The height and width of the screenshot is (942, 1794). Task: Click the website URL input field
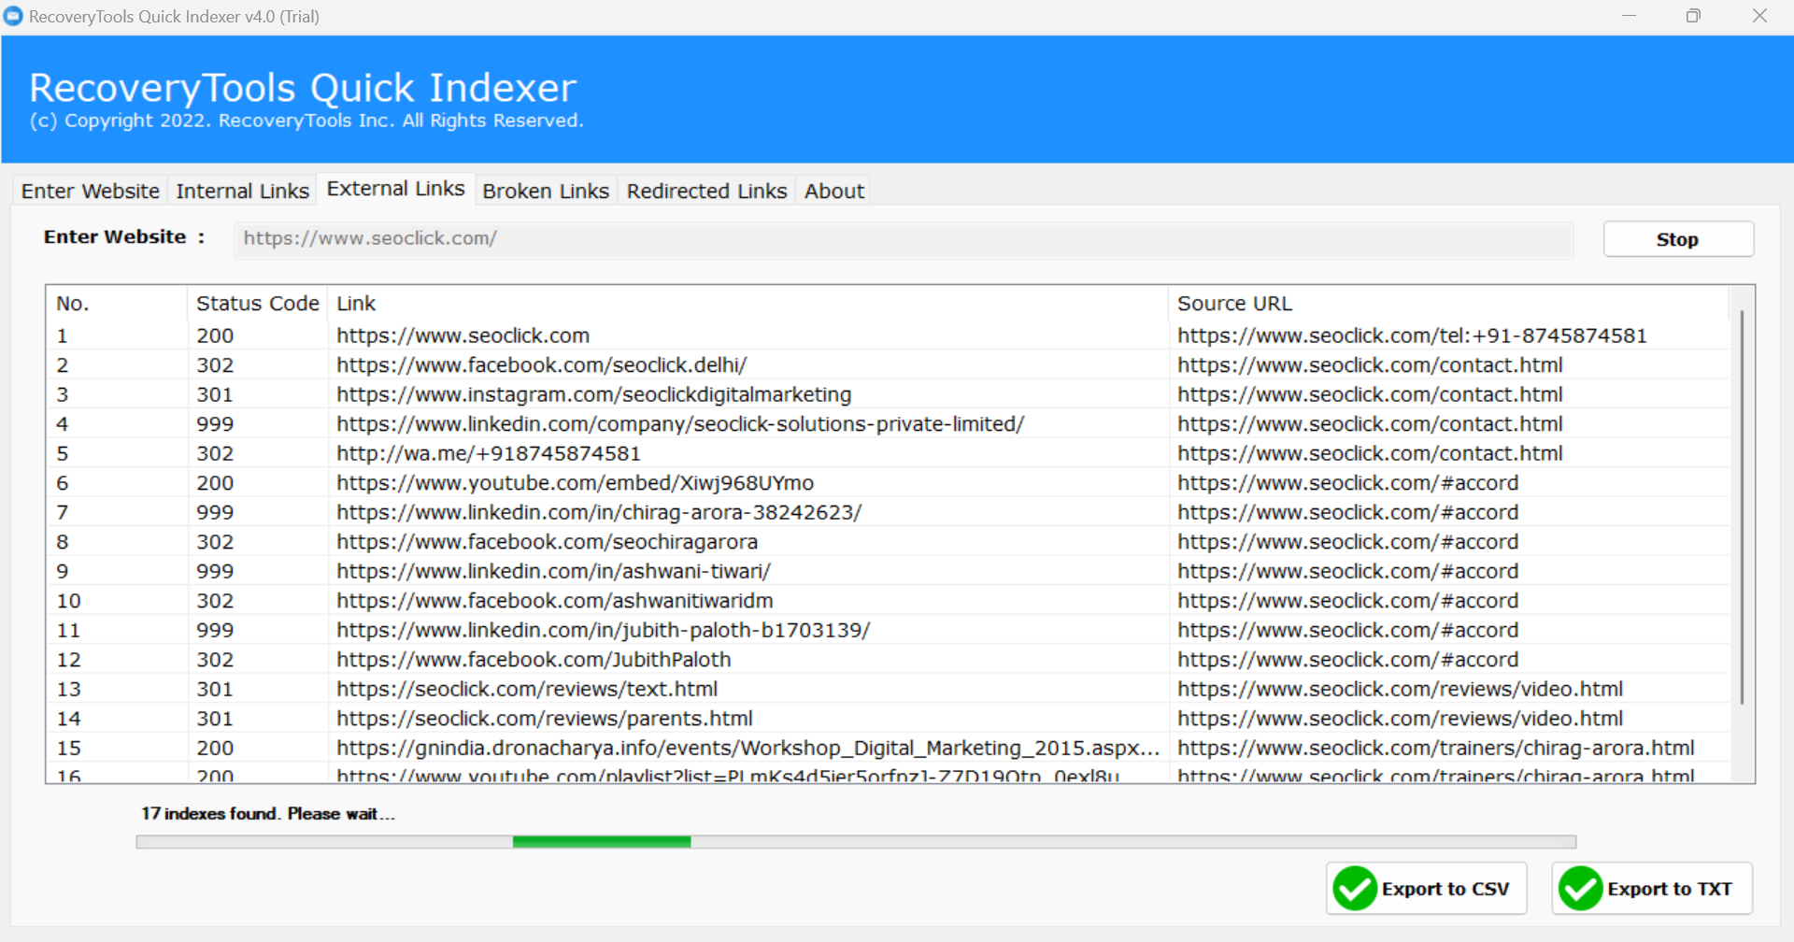[x=904, y=238]
